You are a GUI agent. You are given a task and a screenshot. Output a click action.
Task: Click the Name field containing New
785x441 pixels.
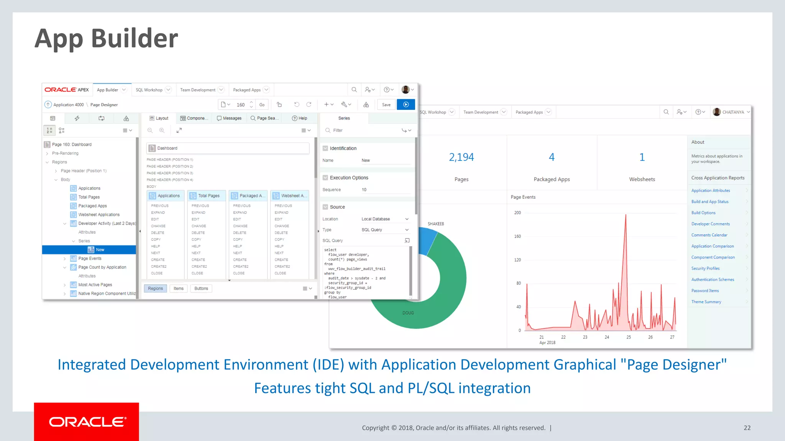coord(386,160)
